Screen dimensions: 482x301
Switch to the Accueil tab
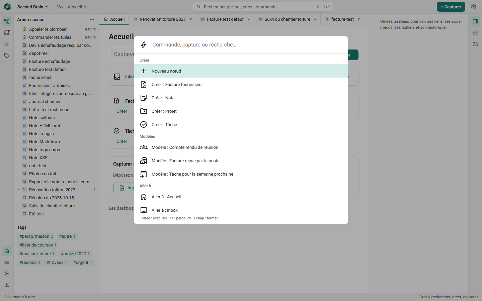(114, 19)
